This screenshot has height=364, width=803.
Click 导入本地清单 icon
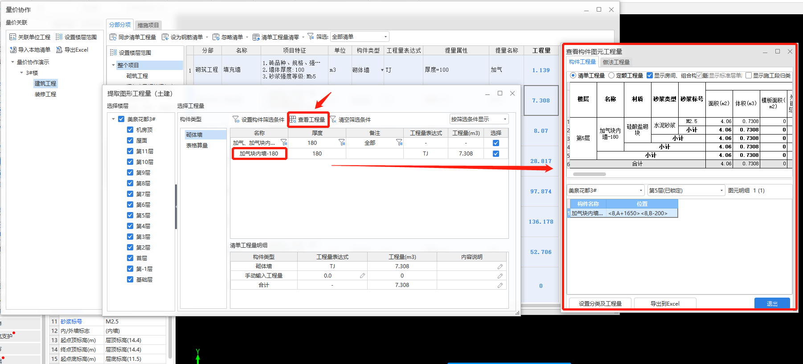tap(13, 49)
